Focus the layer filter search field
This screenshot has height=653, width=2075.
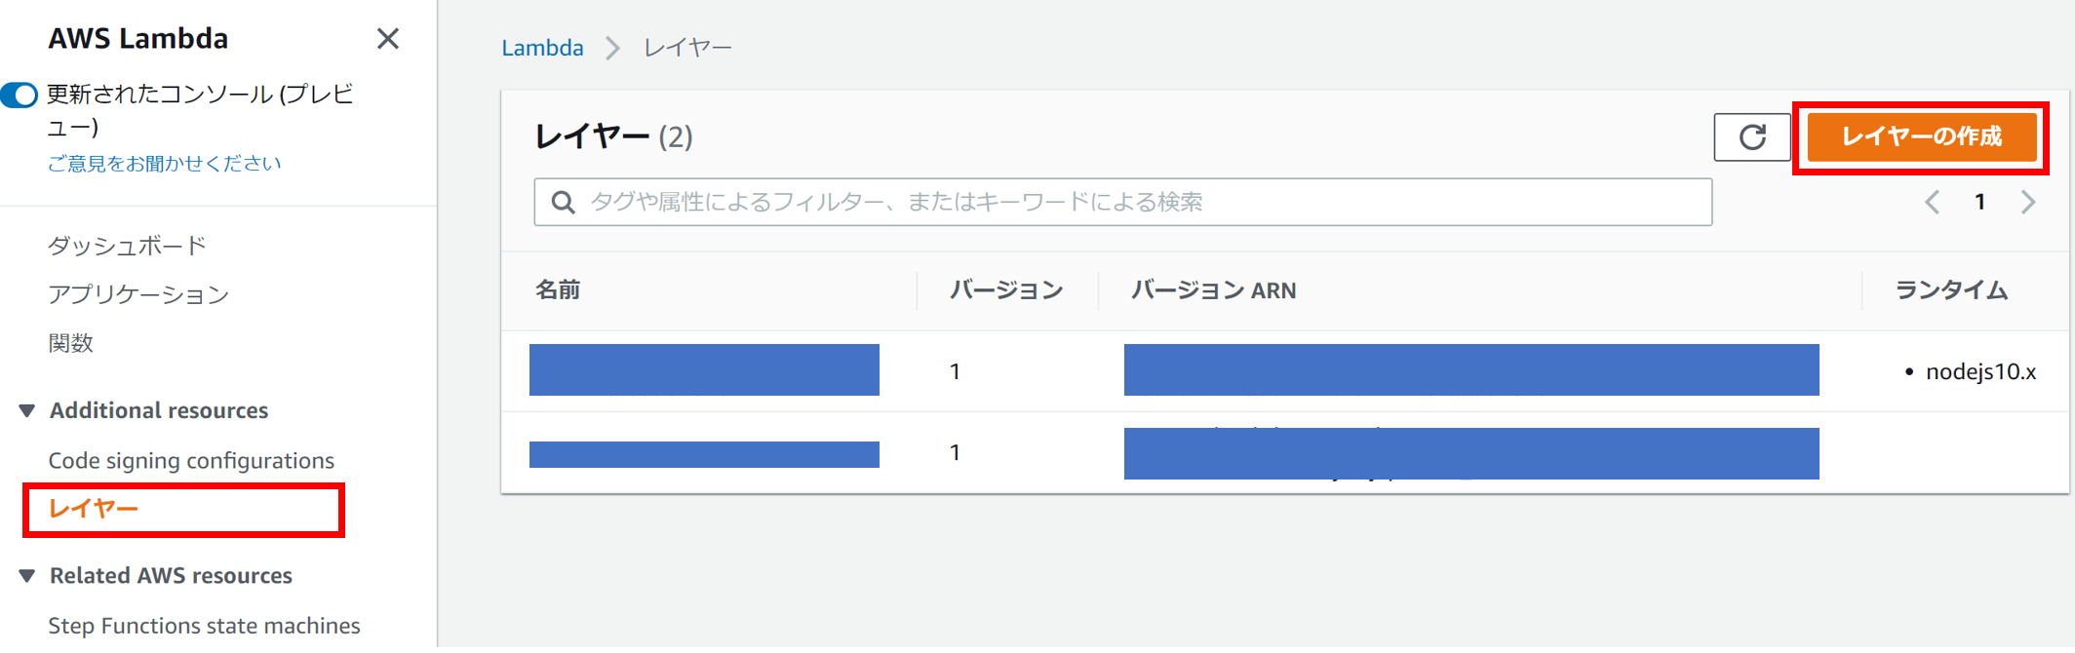coord(1123,202)
